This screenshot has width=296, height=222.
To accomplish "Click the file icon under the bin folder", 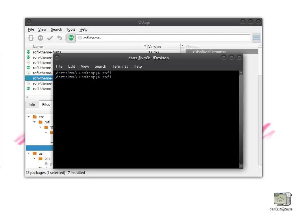I will pos(46,164).
